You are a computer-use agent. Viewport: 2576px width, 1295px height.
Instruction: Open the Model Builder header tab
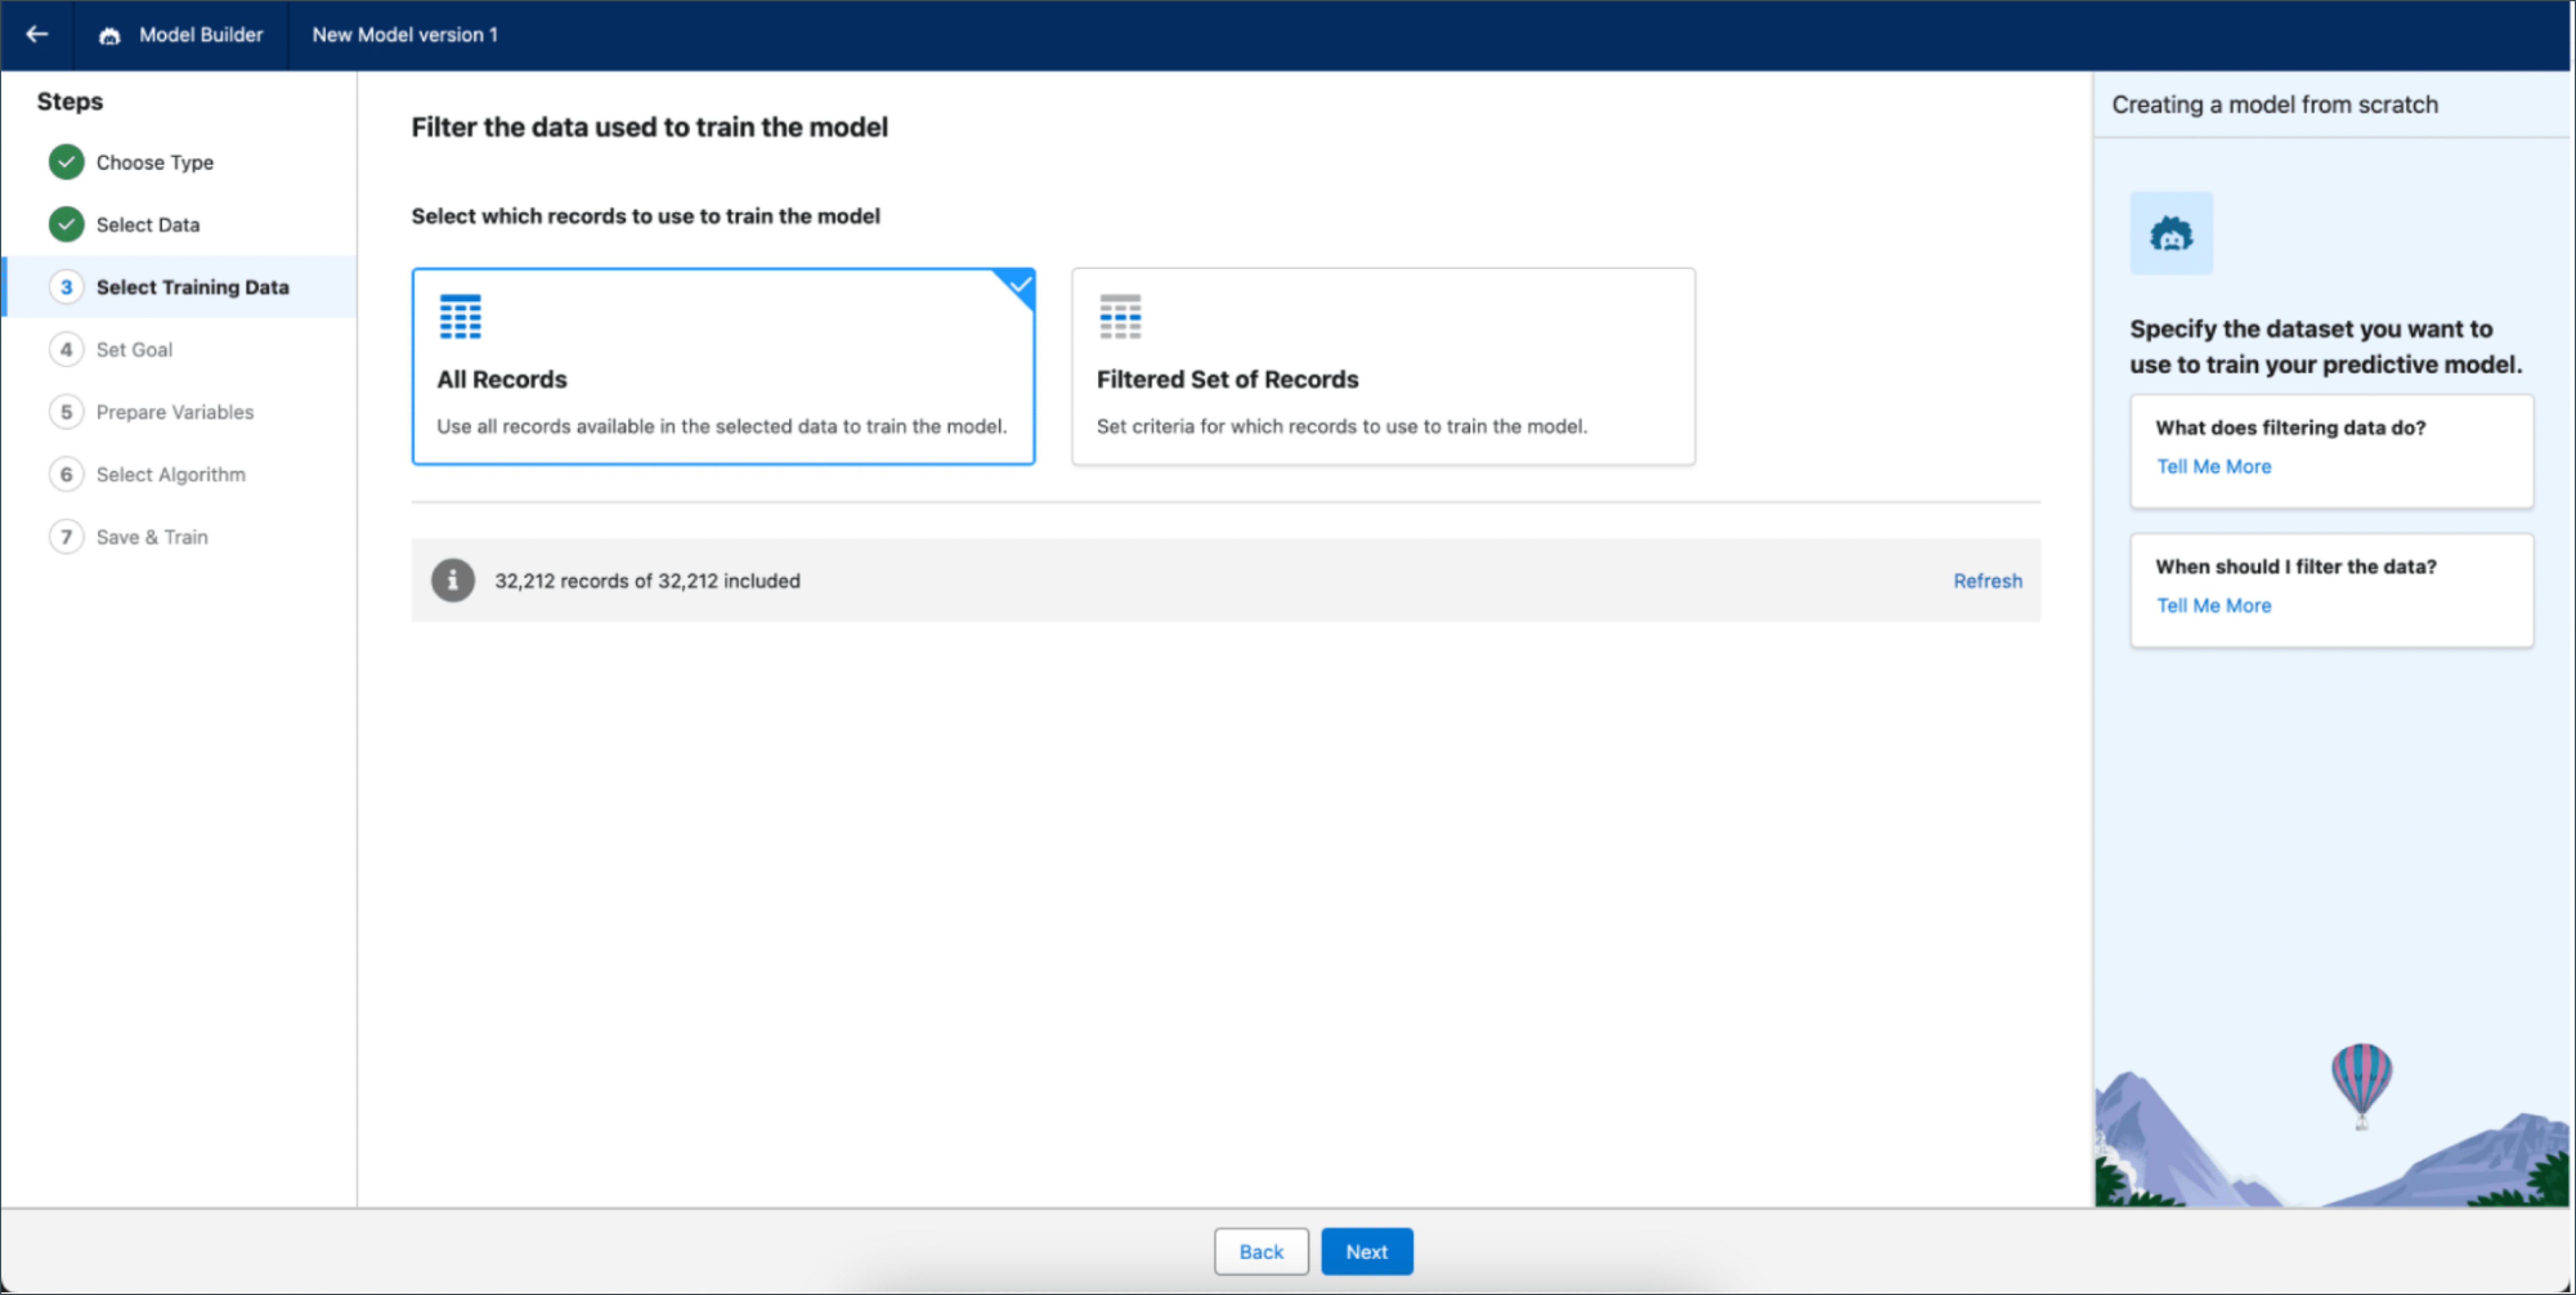point(181,35)
